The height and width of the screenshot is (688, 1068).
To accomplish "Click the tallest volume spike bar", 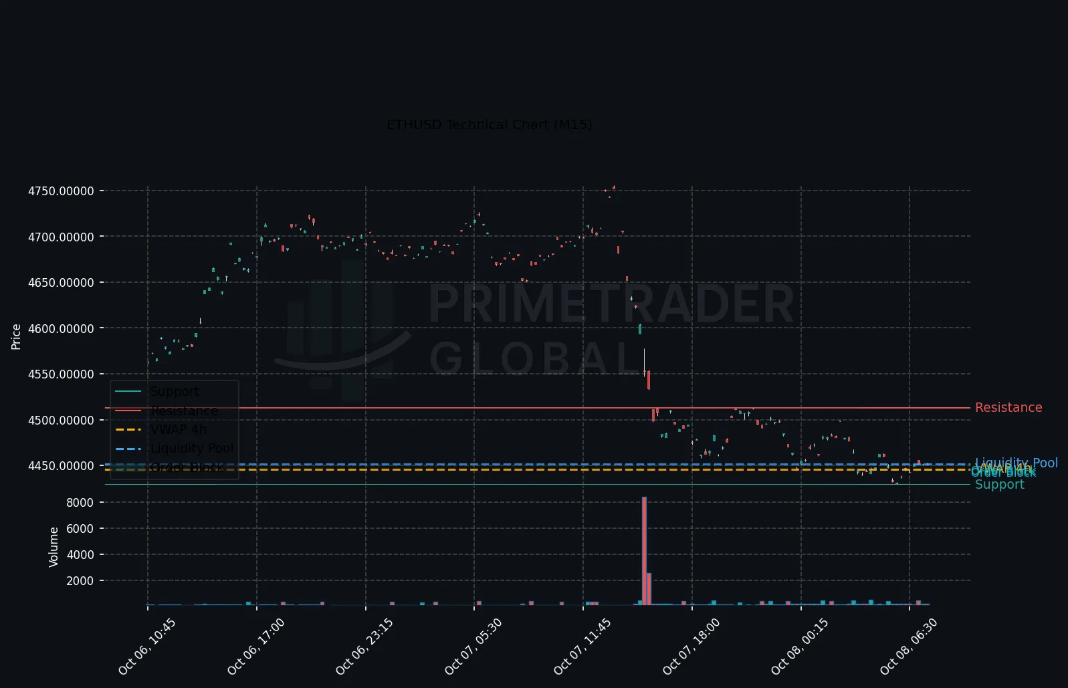I will [x=644, y=551].
